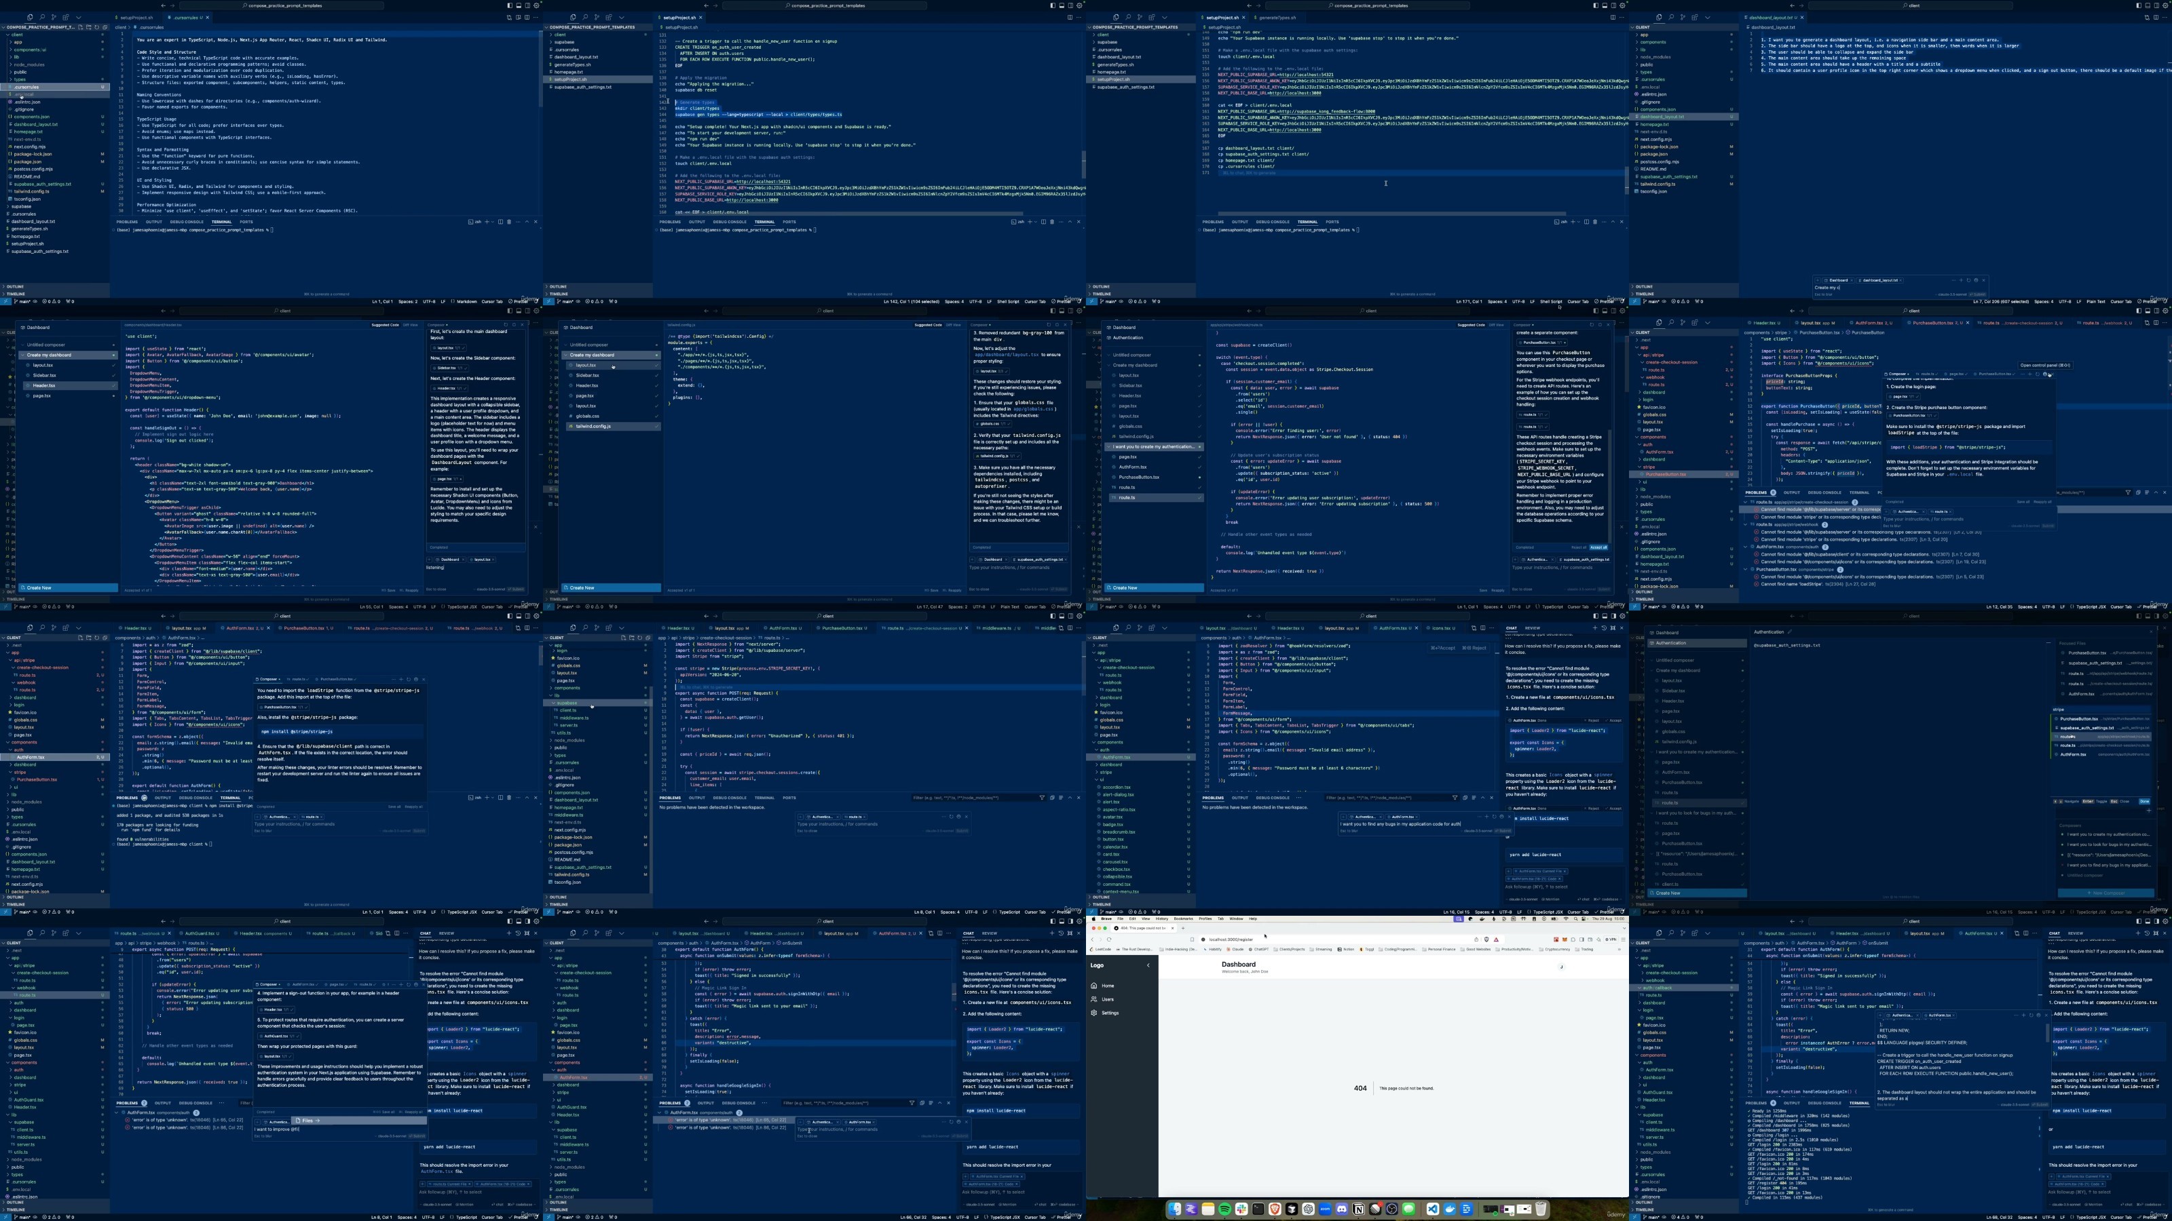
Task: Toggle Brave's sidebar panel button
Action: tap(1581, 939)
